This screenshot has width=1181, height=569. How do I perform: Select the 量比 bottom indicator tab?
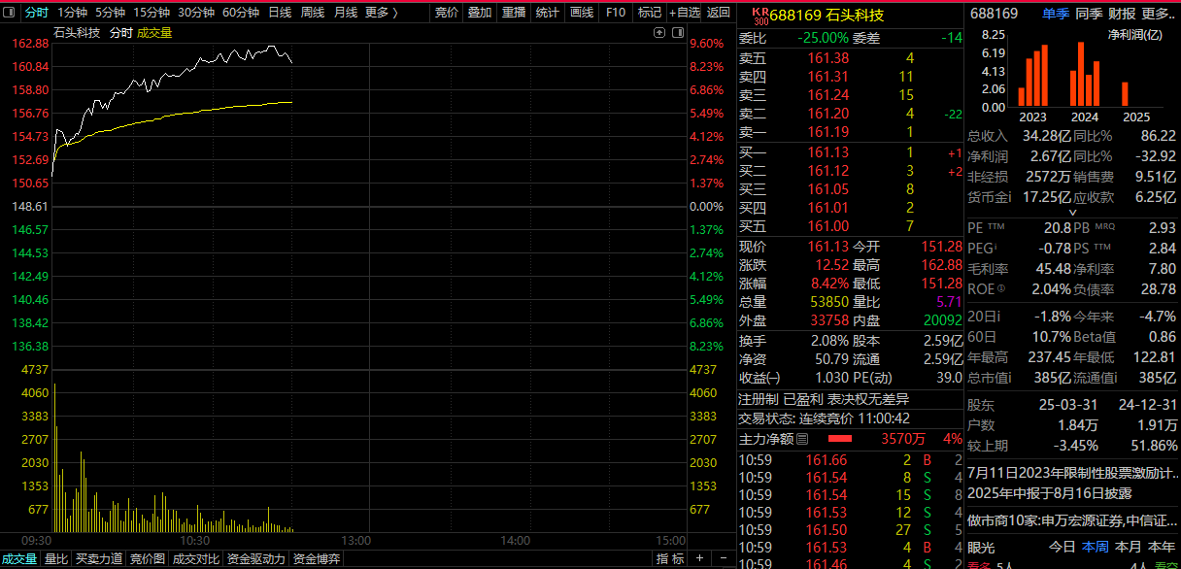point(56,558)
